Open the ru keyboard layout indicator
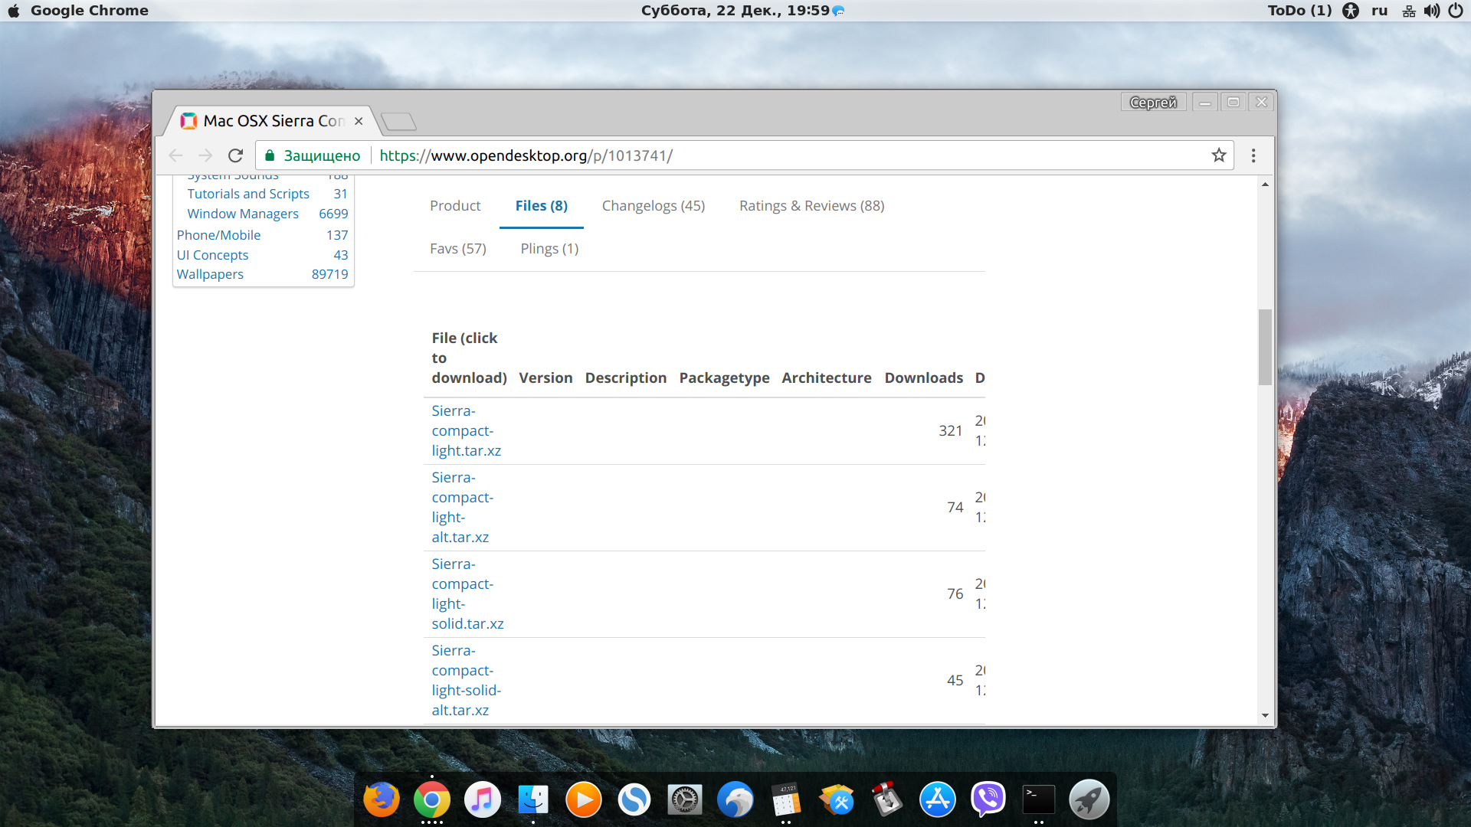Image resolution: width=1471 pixels, height=827 pixels. coord(1380,11)
